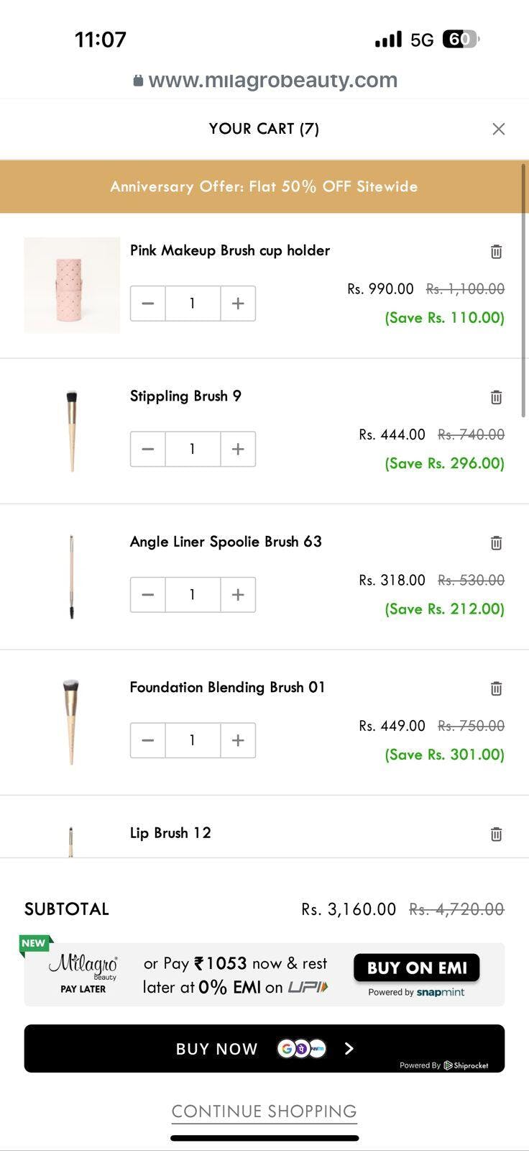This screenshot has height=1151, width=529.
Task: Delete Pink Makeup Brush cup holder from cart
Action: tap(496, 252)
